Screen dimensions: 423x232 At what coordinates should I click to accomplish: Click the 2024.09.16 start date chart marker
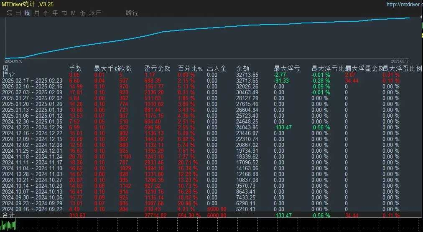(x=14, y=61)
